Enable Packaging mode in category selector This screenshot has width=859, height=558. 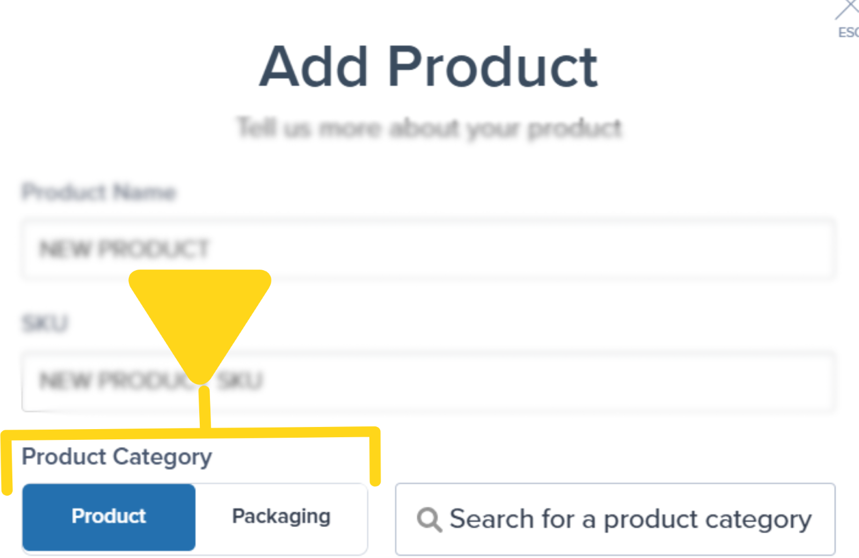tap(281, 517)
